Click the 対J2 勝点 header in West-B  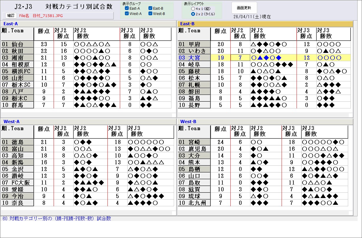tap(240, 132)
